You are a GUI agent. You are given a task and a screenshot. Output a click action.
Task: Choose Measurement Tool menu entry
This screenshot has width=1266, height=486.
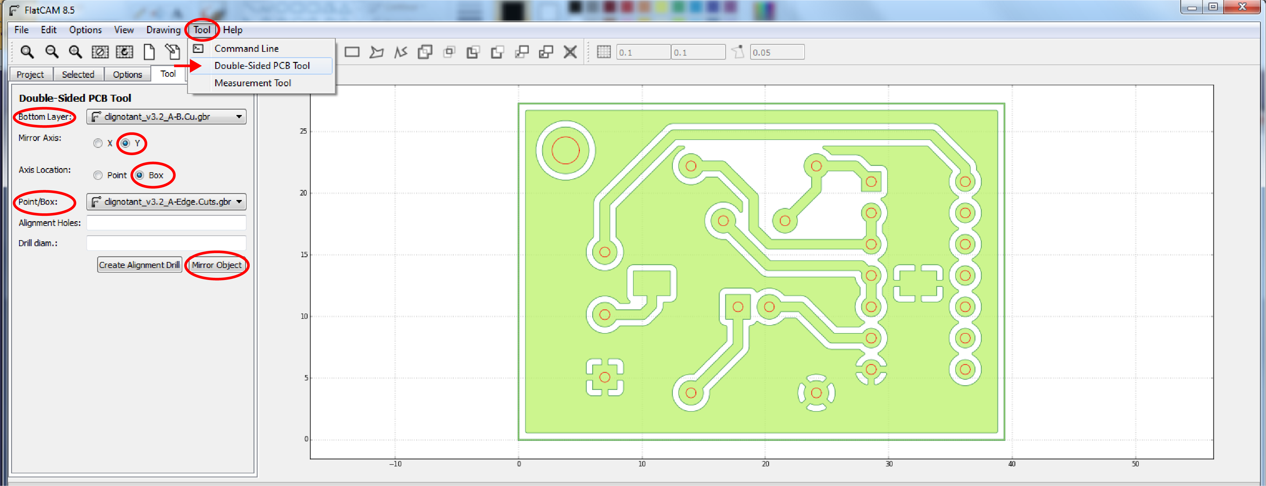click(x=253, y=83)
